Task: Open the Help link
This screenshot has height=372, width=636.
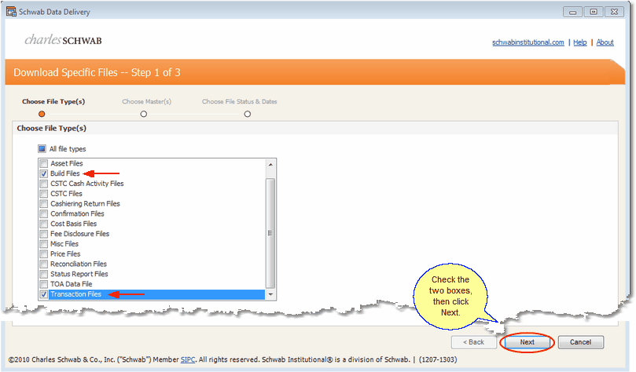Action: [579, 42]
